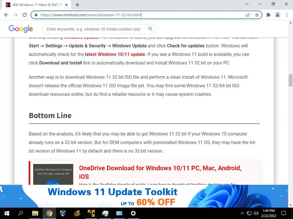Focus the Enter keywords search field
293x219 pixels.
pos(94,29)
